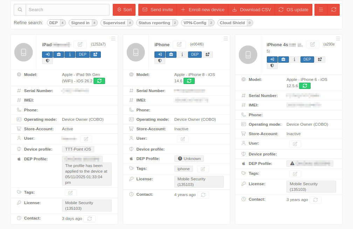Click the info icon on the iPad card
This screenshot has width=353, height=229.
pyautogui.click(x=70, y=54)
